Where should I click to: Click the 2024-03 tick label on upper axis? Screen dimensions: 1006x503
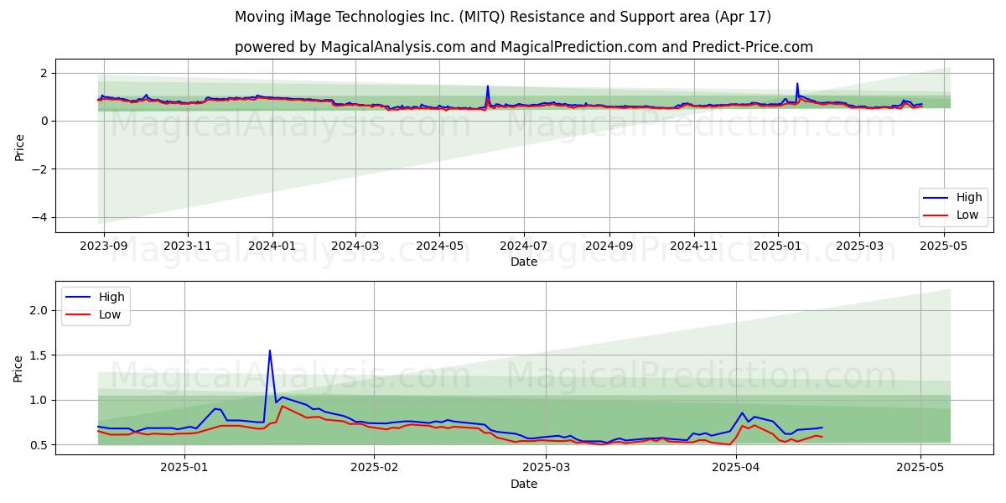coord(355,246)
